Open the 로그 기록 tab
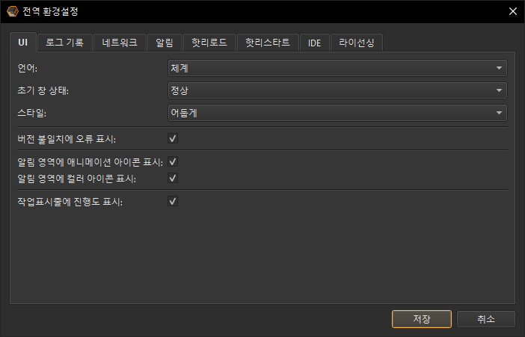 64,43
